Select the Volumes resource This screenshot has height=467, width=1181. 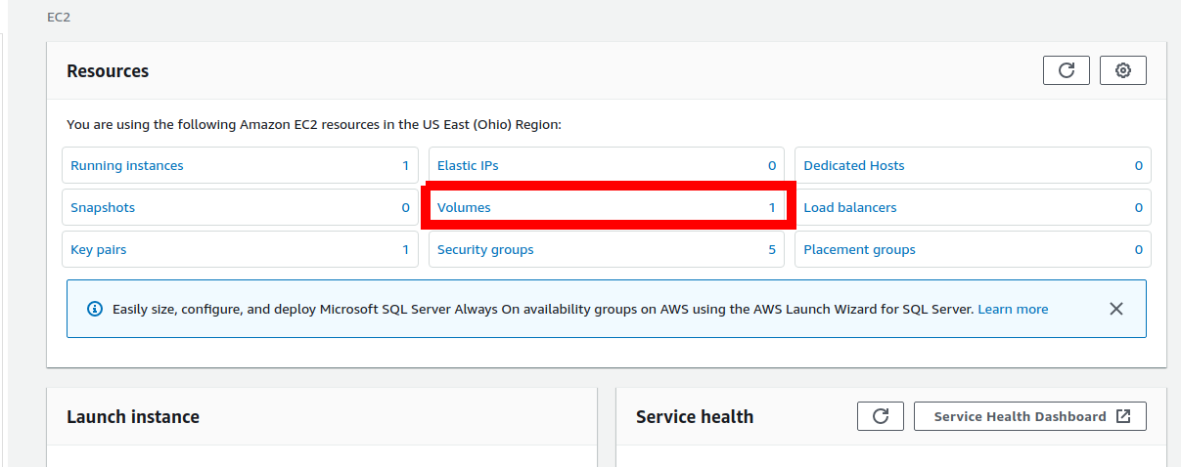[x=464, y=208]
